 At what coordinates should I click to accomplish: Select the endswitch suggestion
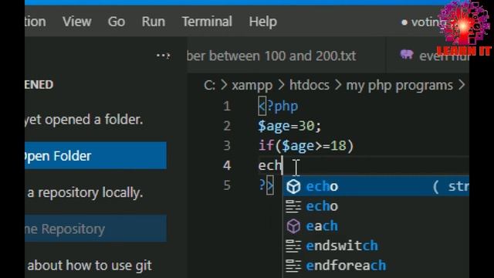376,246
